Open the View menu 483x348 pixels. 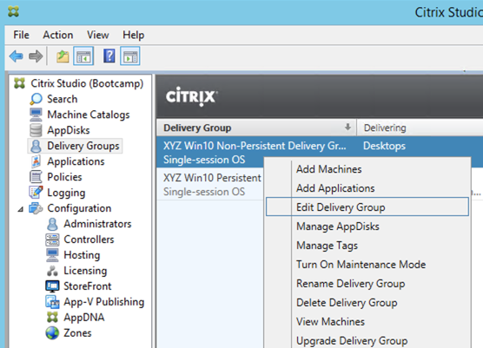tap(97, 35)
